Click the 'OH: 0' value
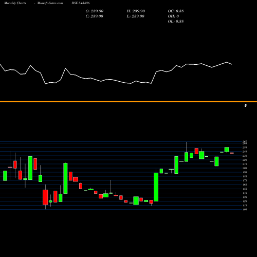This screenshot has width=257, height=257. point(173,16)
